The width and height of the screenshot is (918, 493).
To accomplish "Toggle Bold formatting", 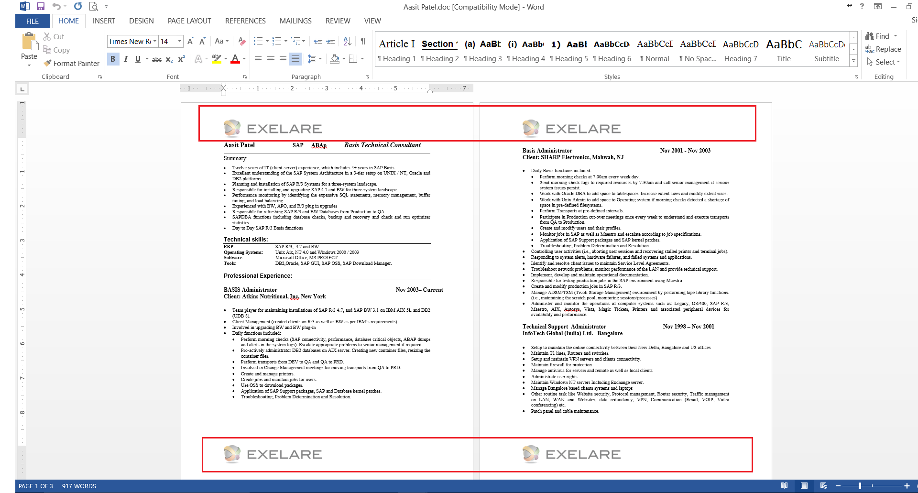I will click(113, 59).
